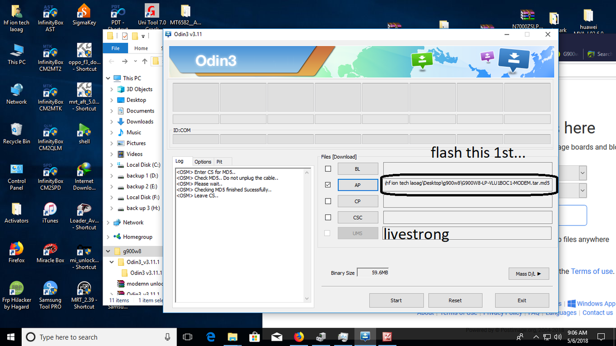Click the CSC file button
Image resolution: width=616 pixels, height=346 pixels.
point(357,217)
